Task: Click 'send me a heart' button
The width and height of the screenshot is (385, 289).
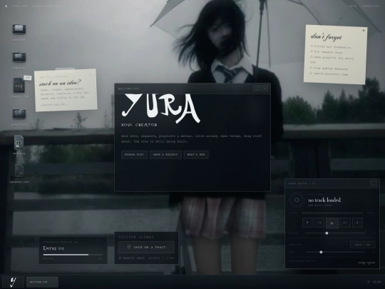Action: tap(146, 247)
